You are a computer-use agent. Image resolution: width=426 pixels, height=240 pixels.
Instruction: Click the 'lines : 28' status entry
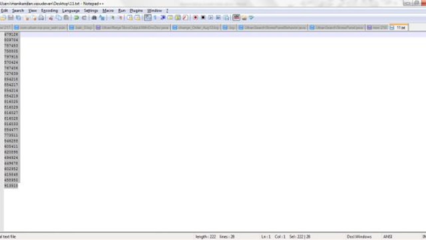pos(227,237)
